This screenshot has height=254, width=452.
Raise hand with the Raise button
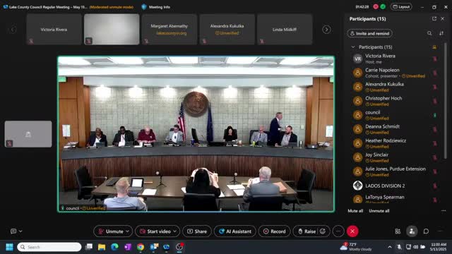[x=307, y=231]
